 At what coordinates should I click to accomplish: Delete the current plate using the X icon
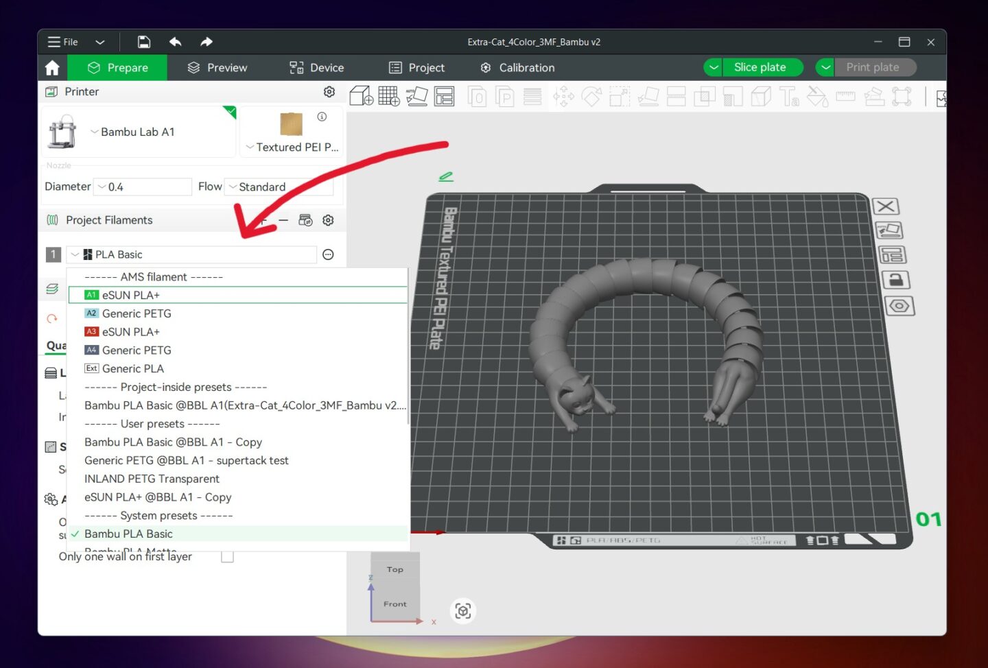(x=885, y=206)
